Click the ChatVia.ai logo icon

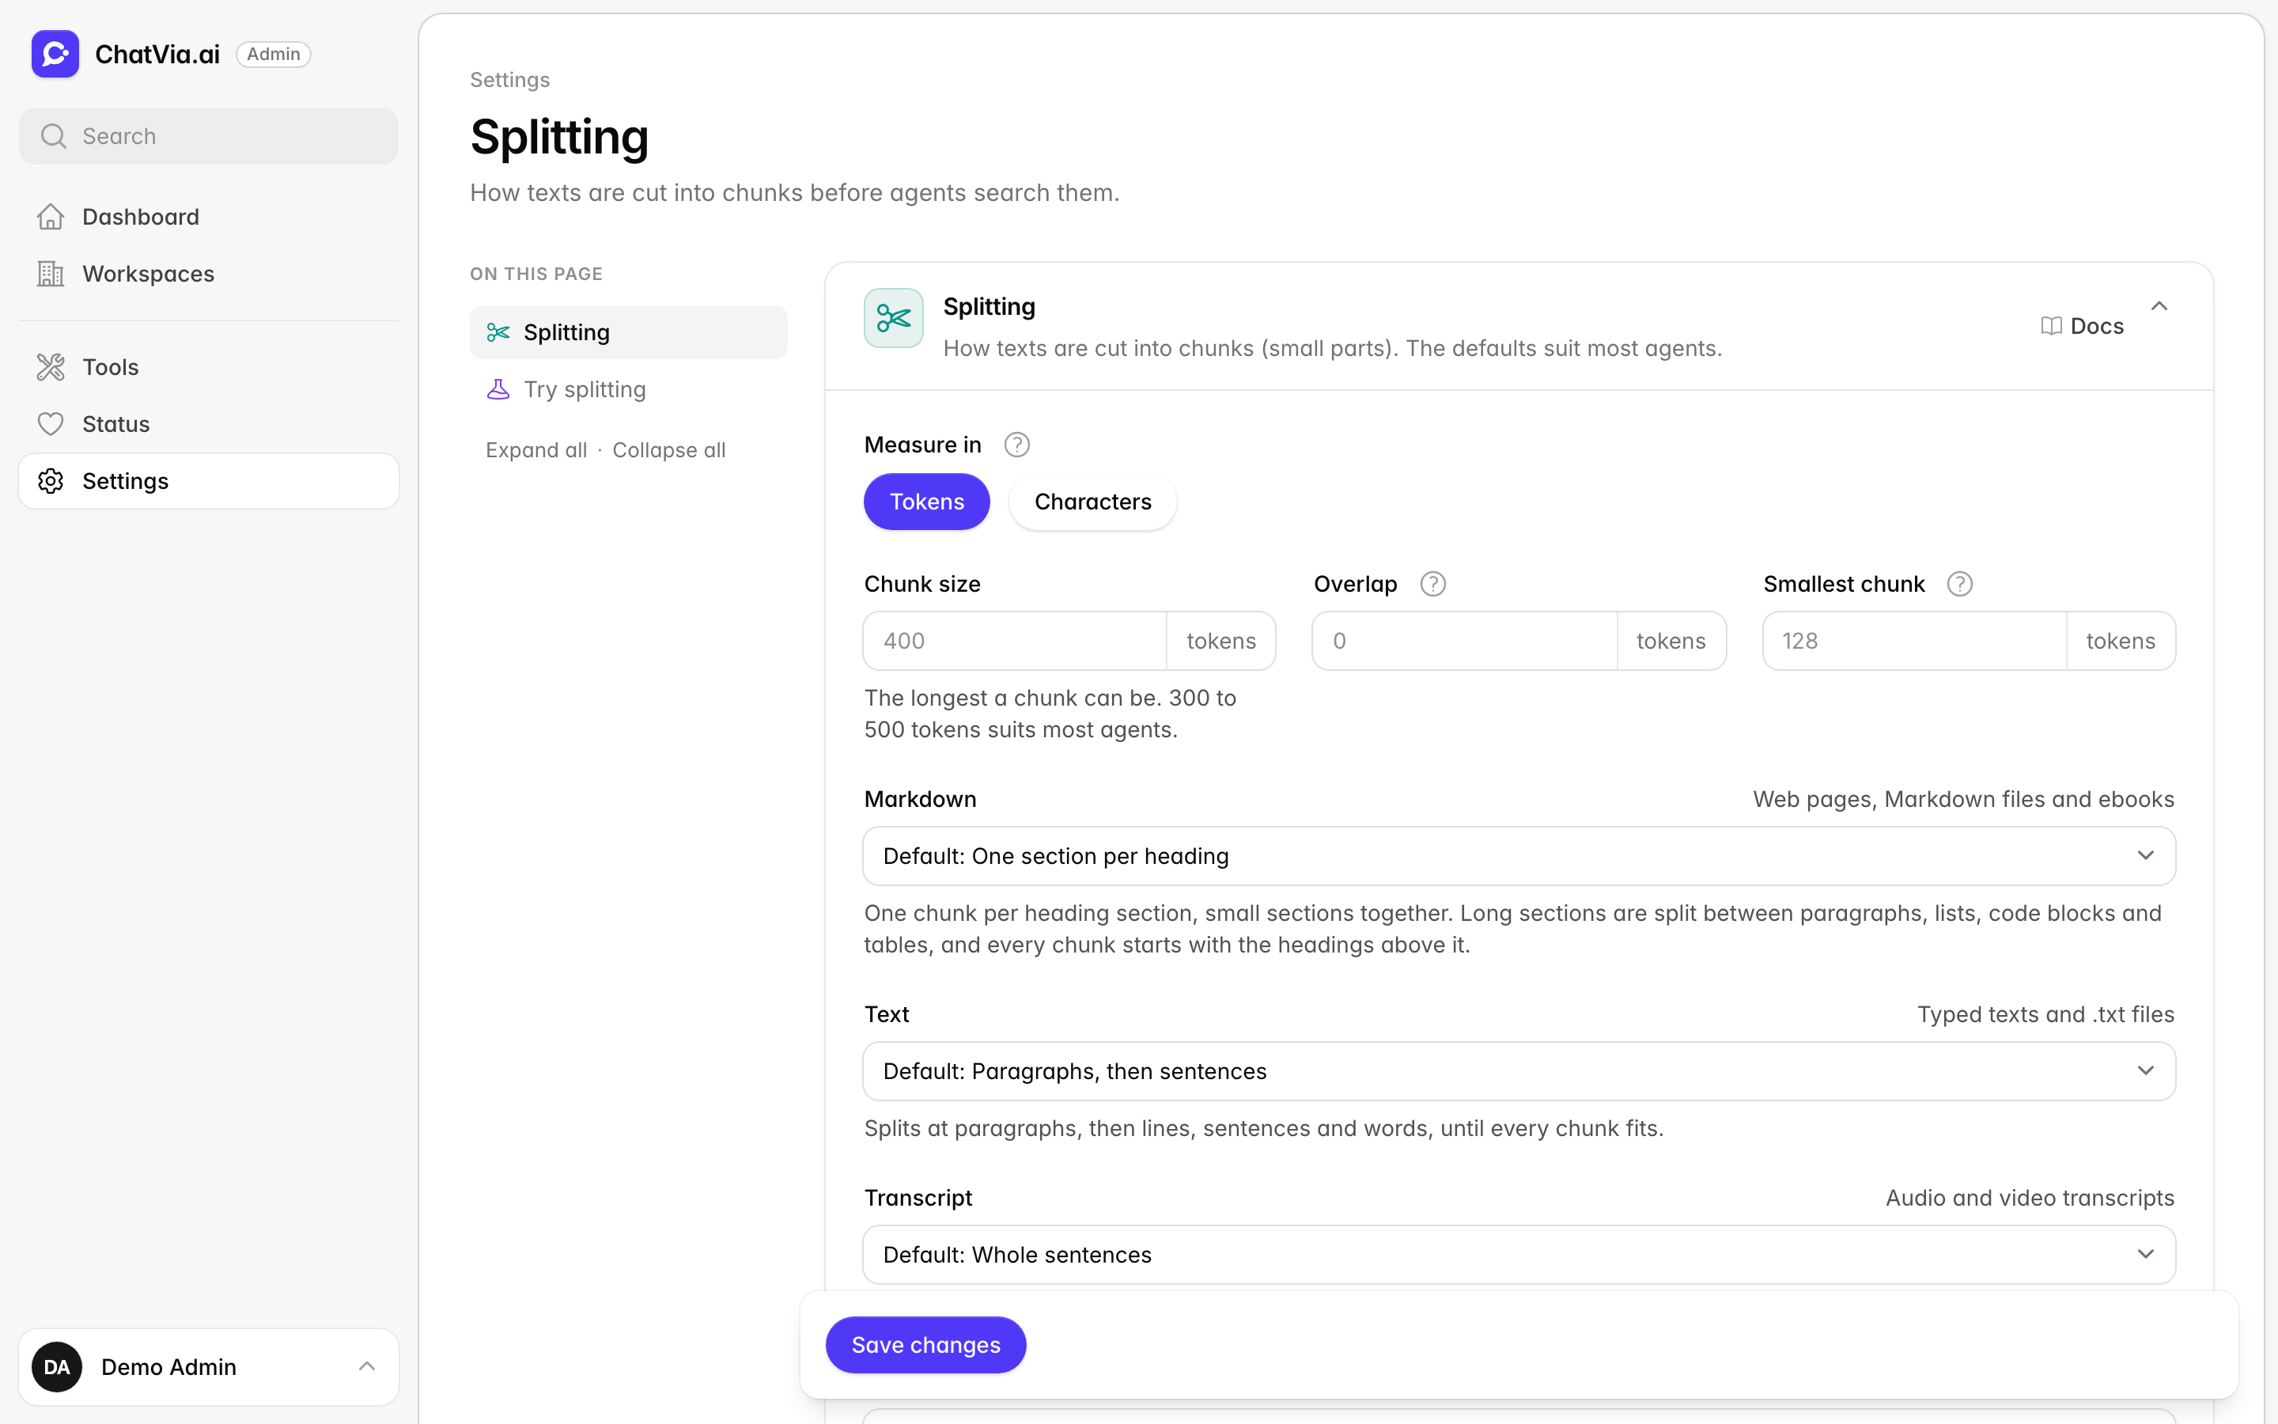pos(55,54)
